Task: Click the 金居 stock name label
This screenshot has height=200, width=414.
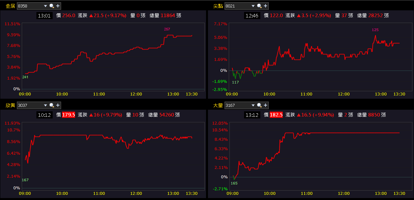Action: 10,6
